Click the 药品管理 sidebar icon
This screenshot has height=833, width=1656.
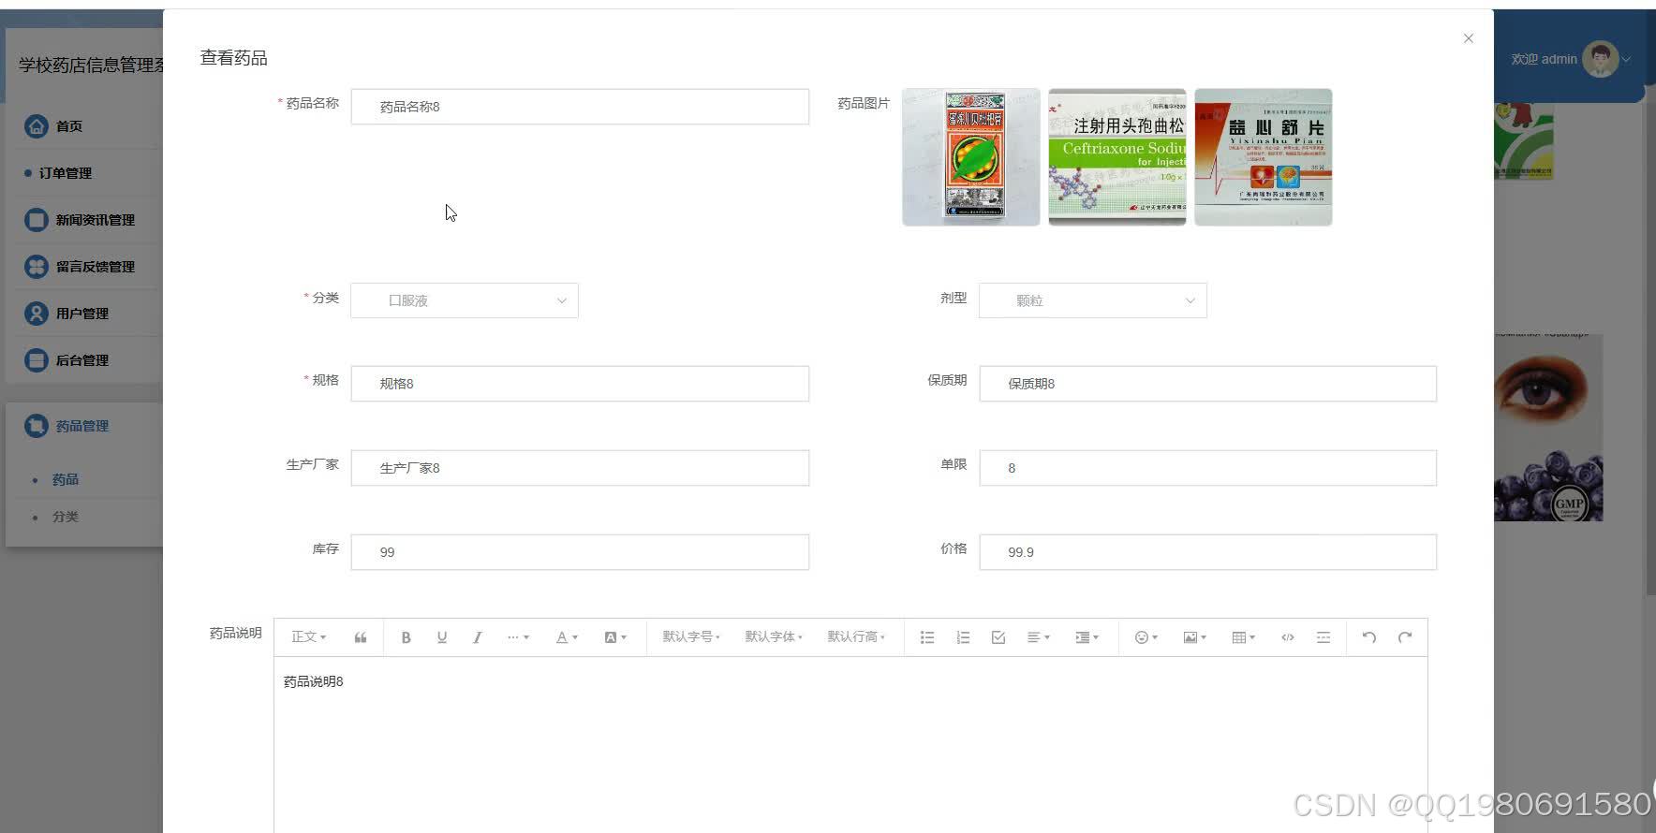coord(36,426)
